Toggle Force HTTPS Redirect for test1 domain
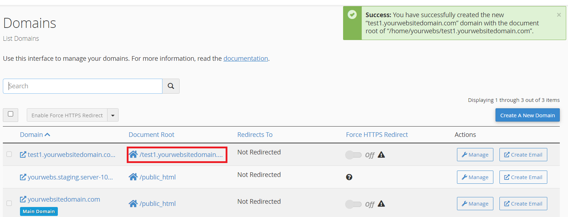Screen dimensions: 568x217 tap(353, 155)
